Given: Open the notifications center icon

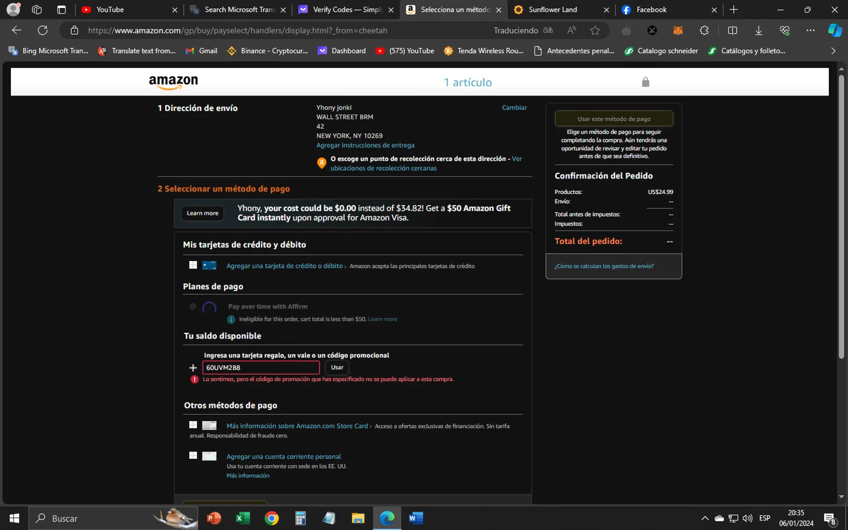Looking at the screenshot, I should pyautogui.click(x=830, y=518).
